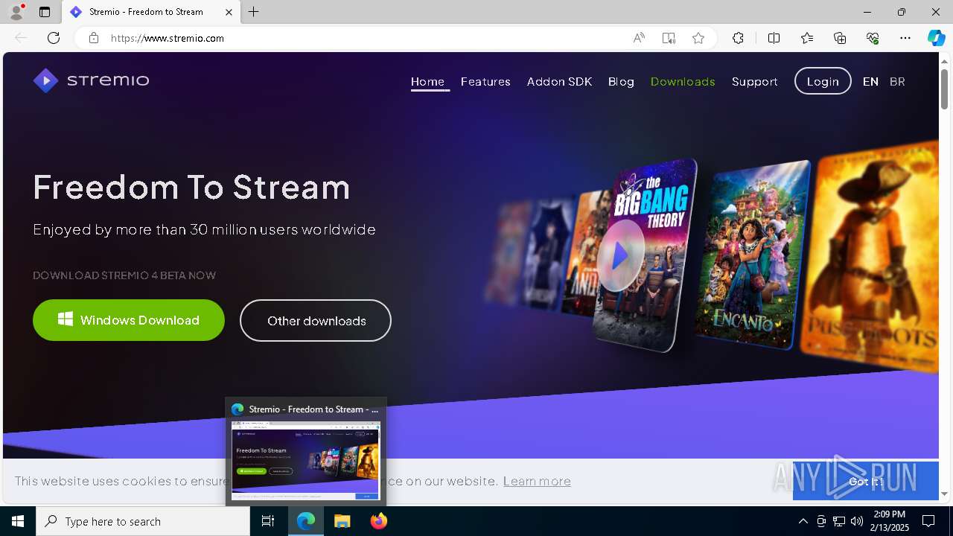The width and height of the screenshot is (953, 536).
Task: Open Browser essentials heart icon
Action: point(873,38)
